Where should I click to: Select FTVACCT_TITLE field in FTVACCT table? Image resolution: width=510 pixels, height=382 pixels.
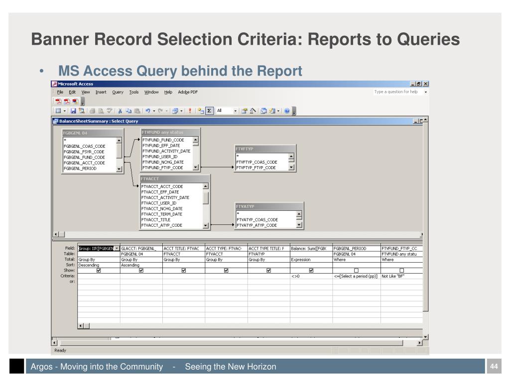[156, 220]
